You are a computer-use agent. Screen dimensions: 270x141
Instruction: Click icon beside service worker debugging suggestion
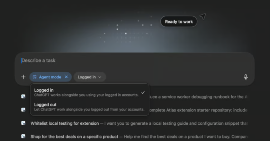point(23,96)
